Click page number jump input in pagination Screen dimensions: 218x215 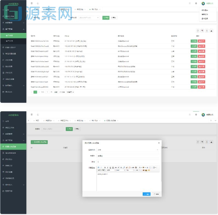click(47, 92)
